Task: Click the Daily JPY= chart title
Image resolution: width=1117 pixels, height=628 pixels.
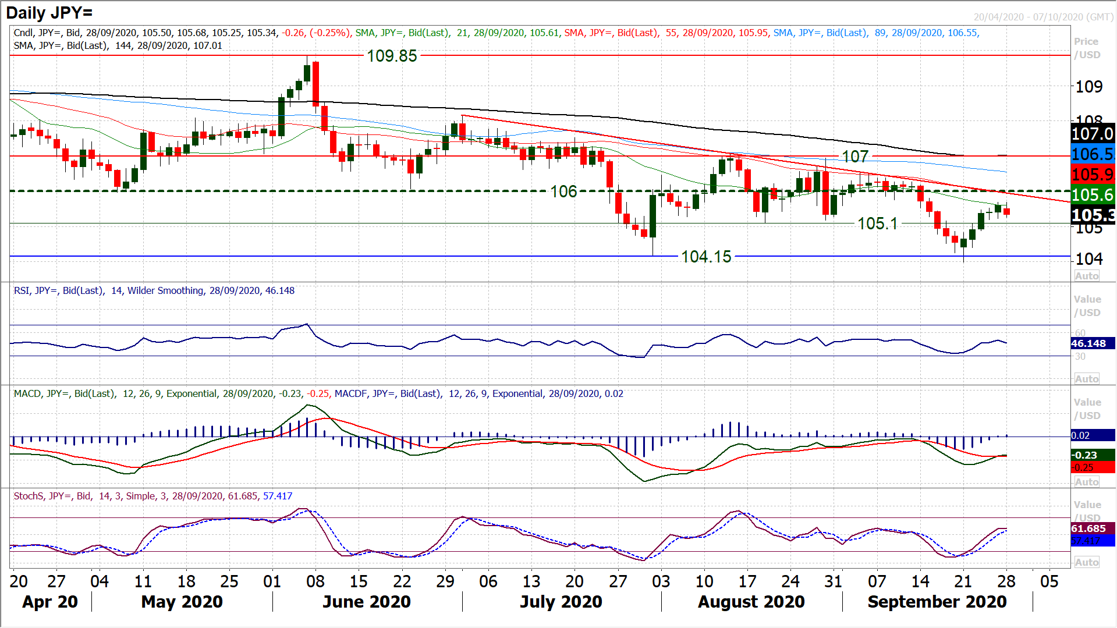Action: click(x=49, y=13)
